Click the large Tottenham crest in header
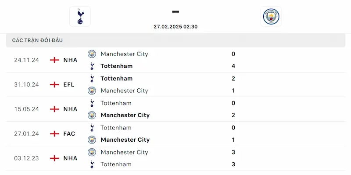This screenshot has height=175, width=351. (x=80, y=17)
